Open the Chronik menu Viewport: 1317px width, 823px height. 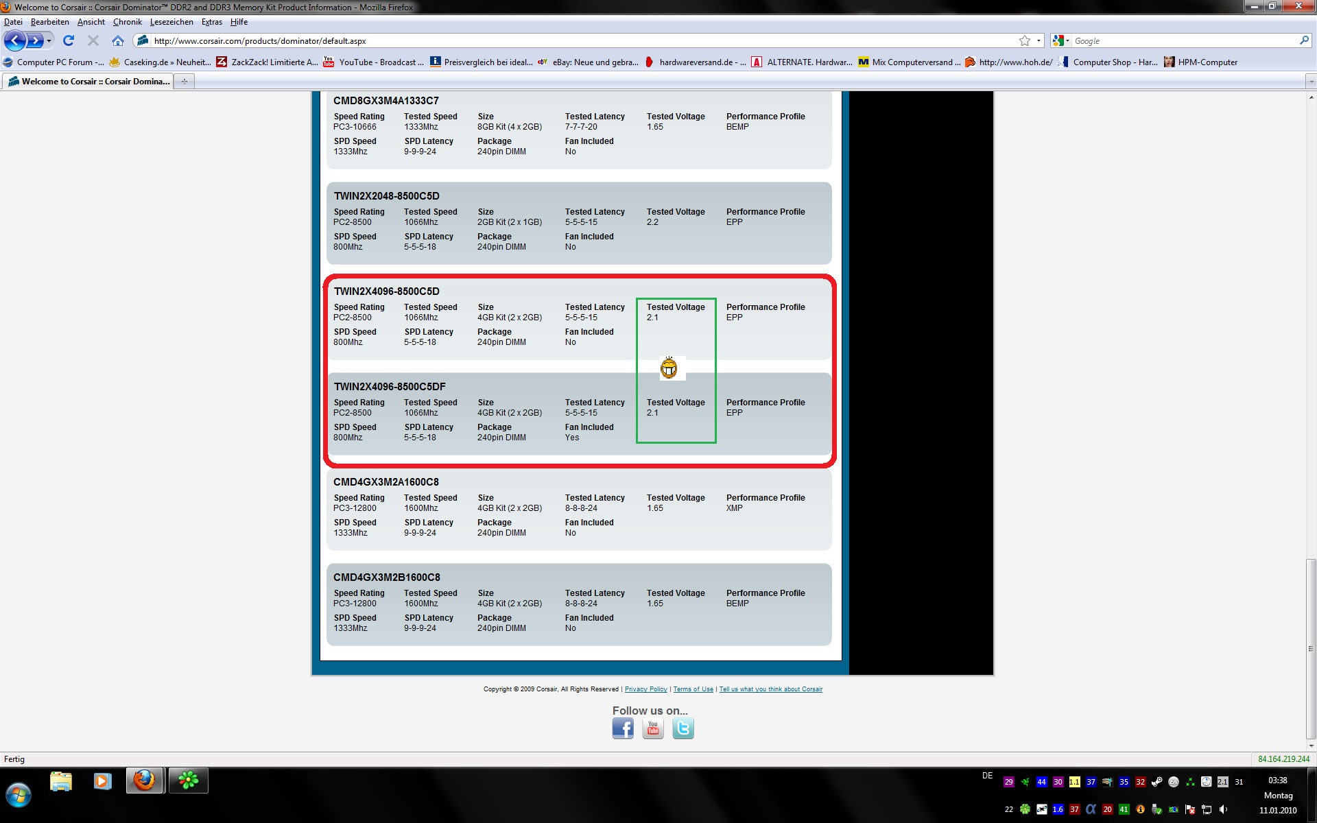tap(128, 22)
